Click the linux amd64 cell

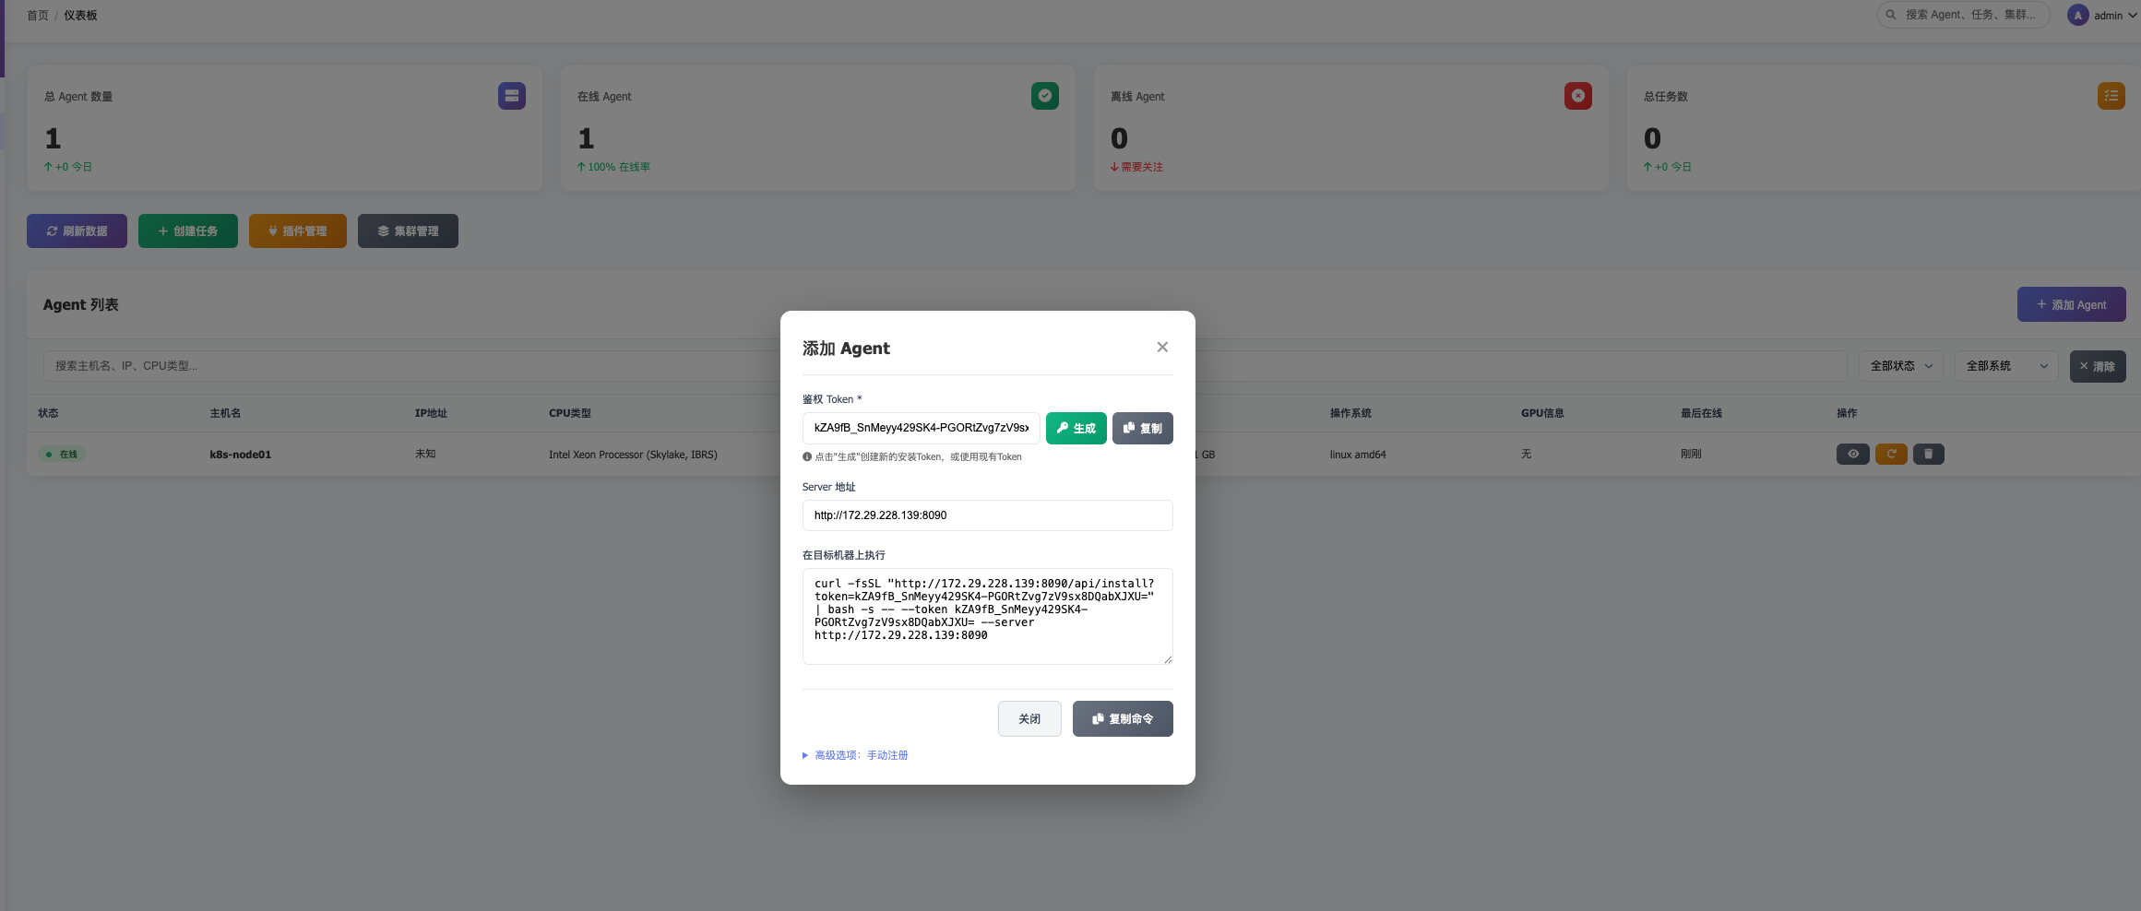coord(1358,455)
